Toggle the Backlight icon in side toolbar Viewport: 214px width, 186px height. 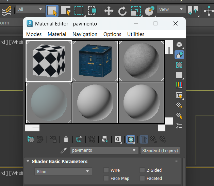click(x=179, y=54)
